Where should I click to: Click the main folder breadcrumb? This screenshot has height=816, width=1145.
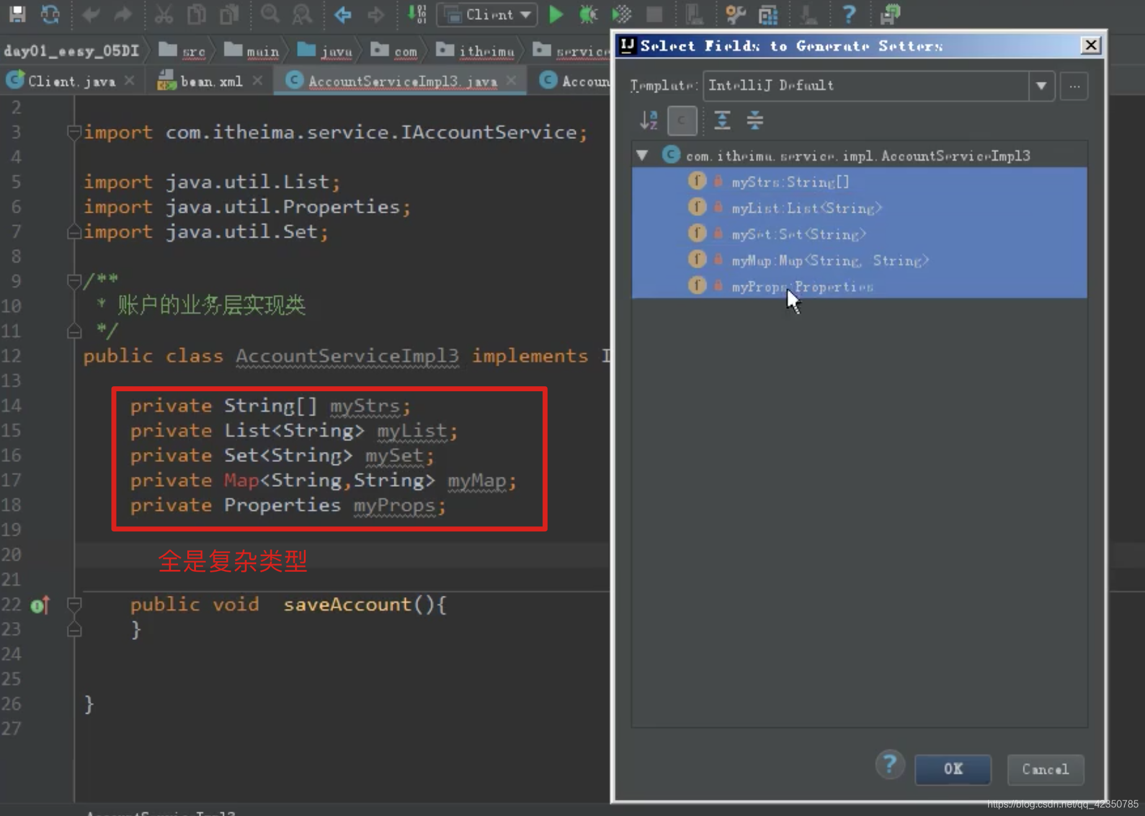252,51
